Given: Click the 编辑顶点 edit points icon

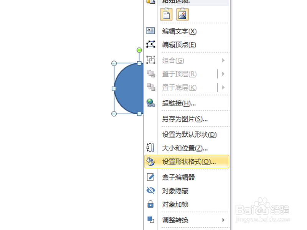Looking at the screenshot, I should pyautogui.click(x=151, y=44).
